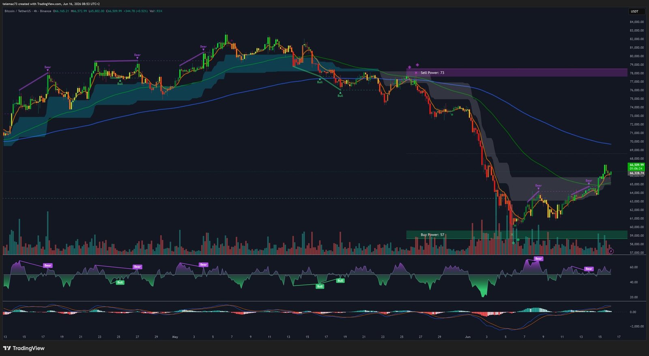
Task: Click the 84,000.00 price axis label
Action: coord(637,22)
